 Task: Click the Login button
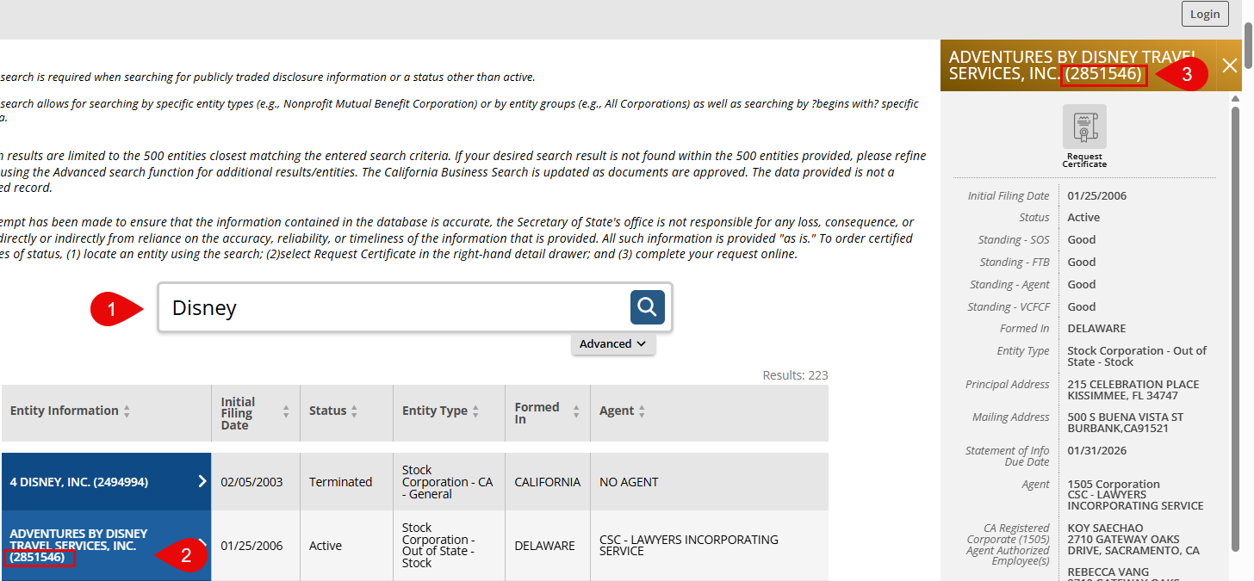coord(1205,14)
